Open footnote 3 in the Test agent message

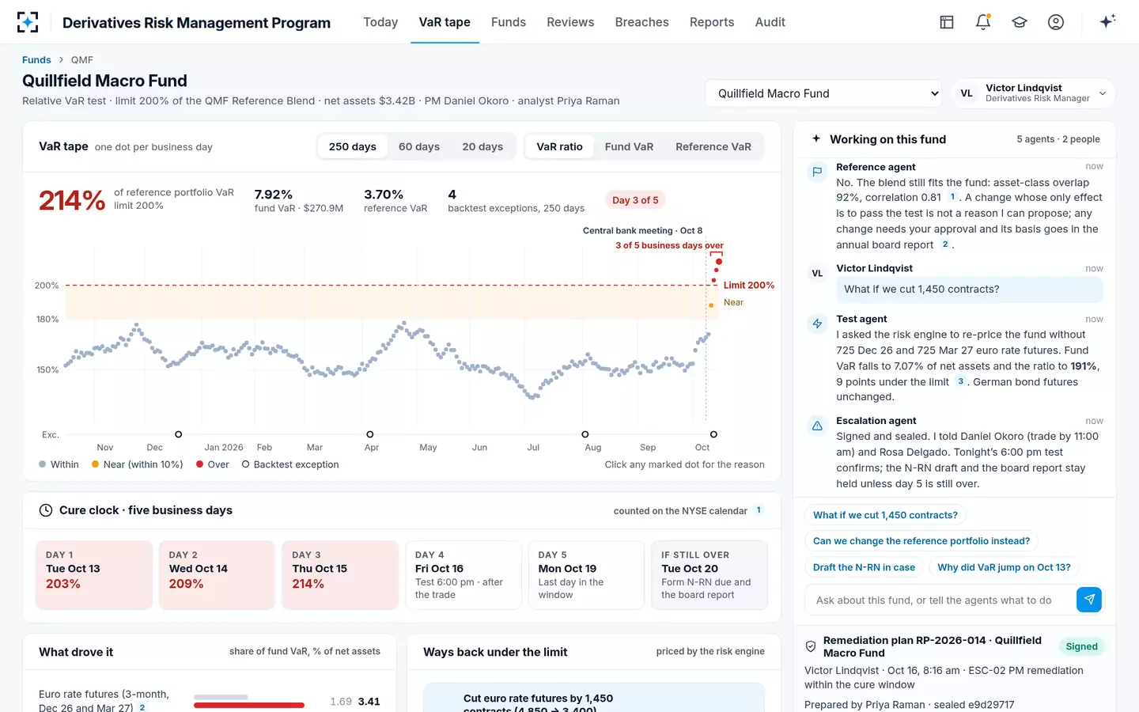(960, 381)
